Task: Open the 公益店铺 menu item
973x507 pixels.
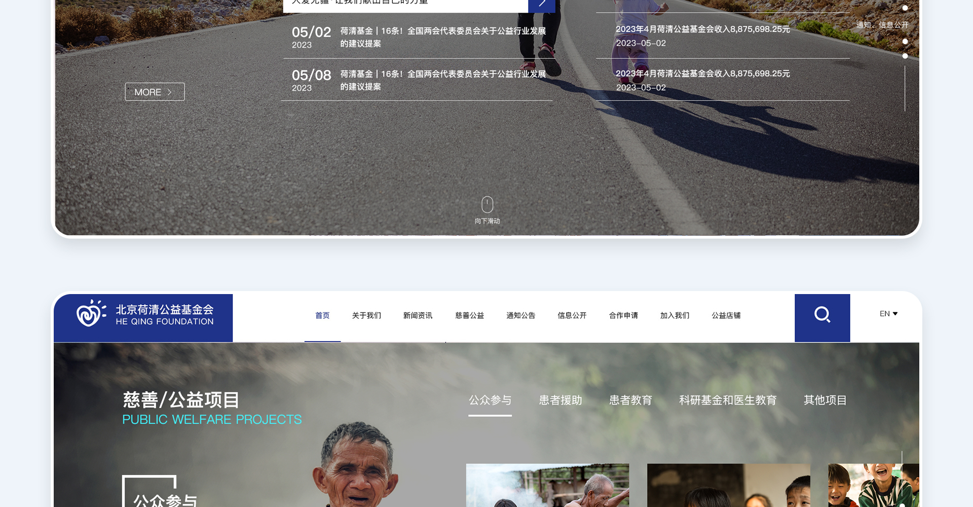Action: pos(726,315)
